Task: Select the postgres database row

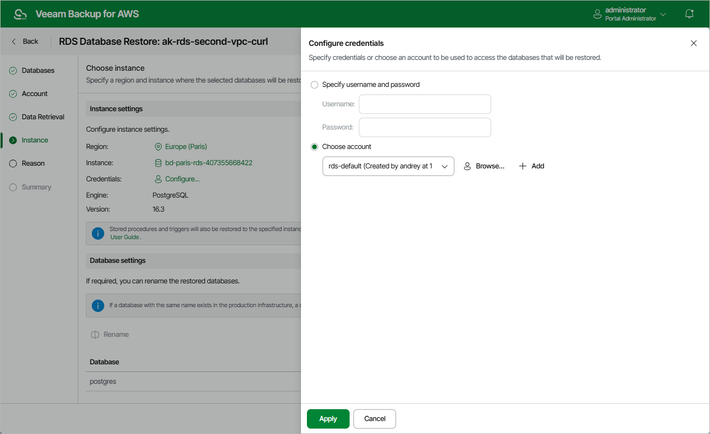Action: pos(193,382)
